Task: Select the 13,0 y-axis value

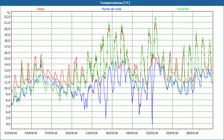Action: click(x=8, y=70)
